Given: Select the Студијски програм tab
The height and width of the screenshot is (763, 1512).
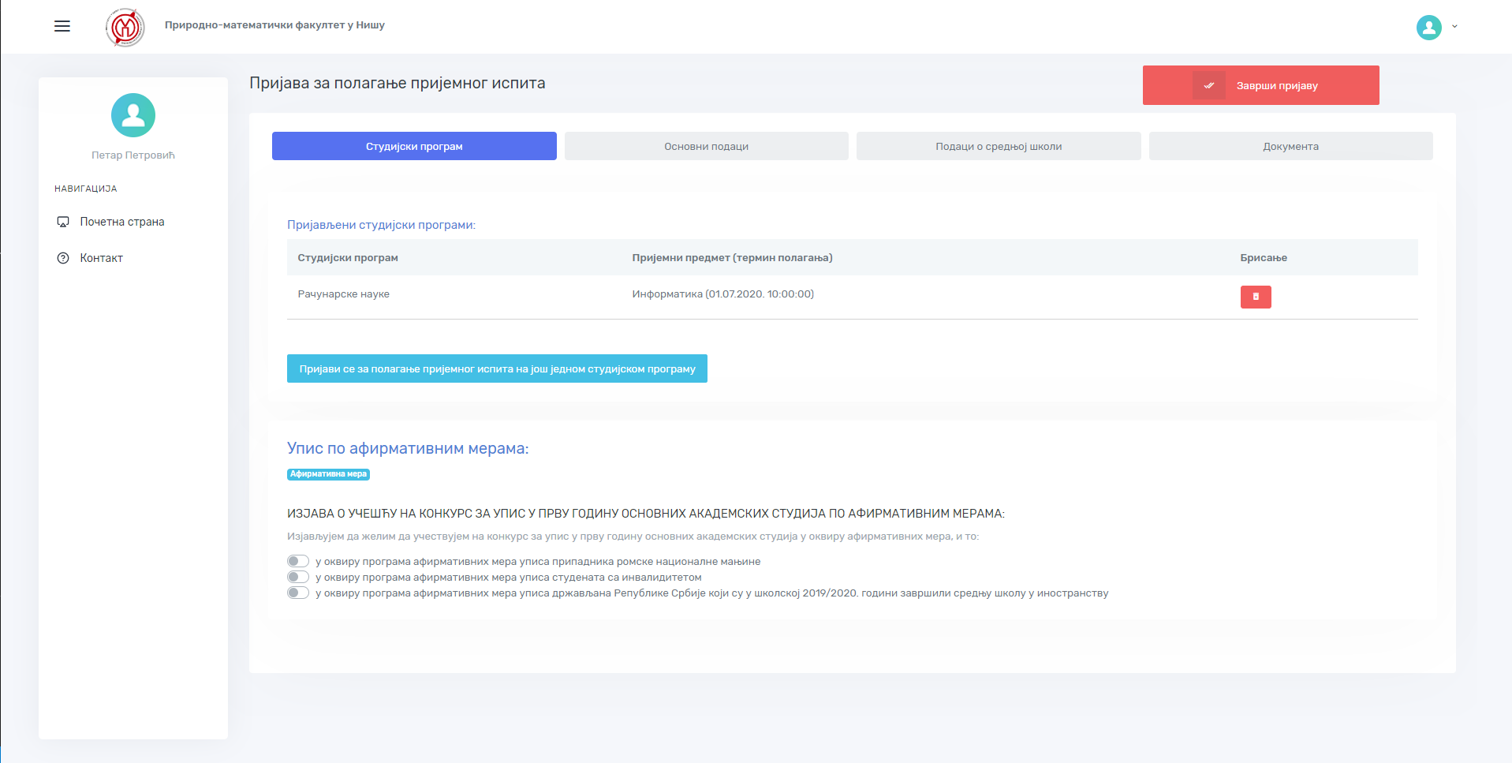Looking at the screenshot, I should click(x=414, y=146).
